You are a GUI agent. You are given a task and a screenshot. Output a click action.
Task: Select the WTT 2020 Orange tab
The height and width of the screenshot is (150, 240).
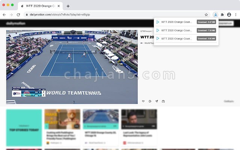pos(40,6)
